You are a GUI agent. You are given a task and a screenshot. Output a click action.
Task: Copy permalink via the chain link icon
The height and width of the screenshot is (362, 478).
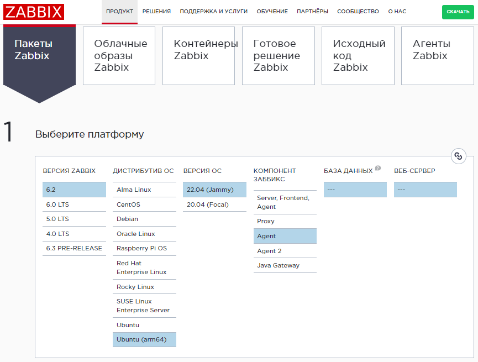coord(458,156)
